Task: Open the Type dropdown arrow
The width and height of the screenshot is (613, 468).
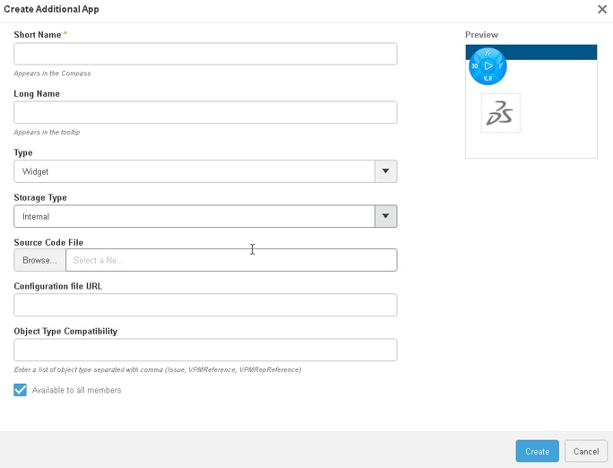Action: pyautogui.click(x=385, y=171)
